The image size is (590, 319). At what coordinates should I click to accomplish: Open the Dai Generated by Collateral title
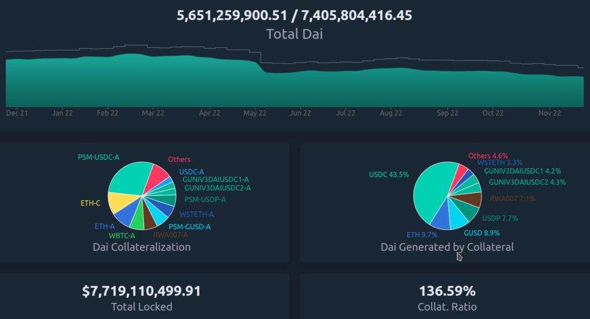pyautogui.click(x=447, y=247)
